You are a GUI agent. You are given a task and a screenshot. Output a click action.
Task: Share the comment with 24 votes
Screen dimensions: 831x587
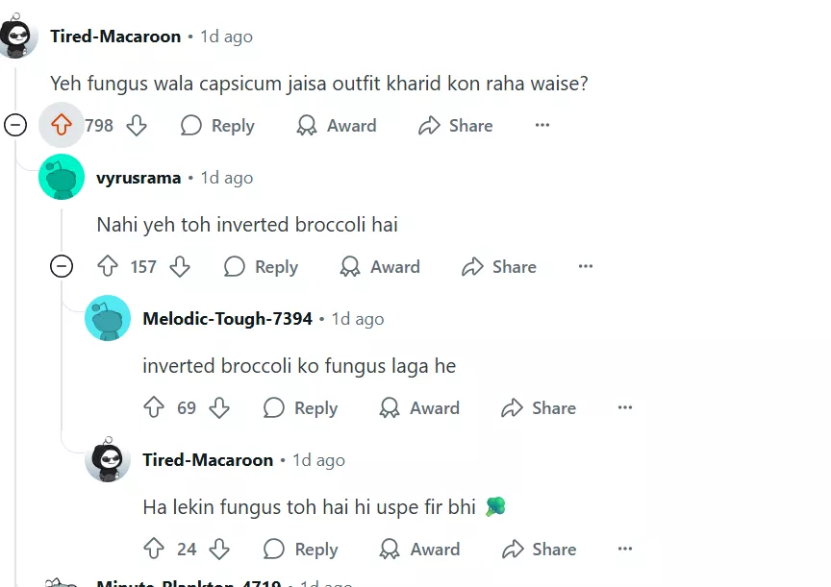point(539,550)
